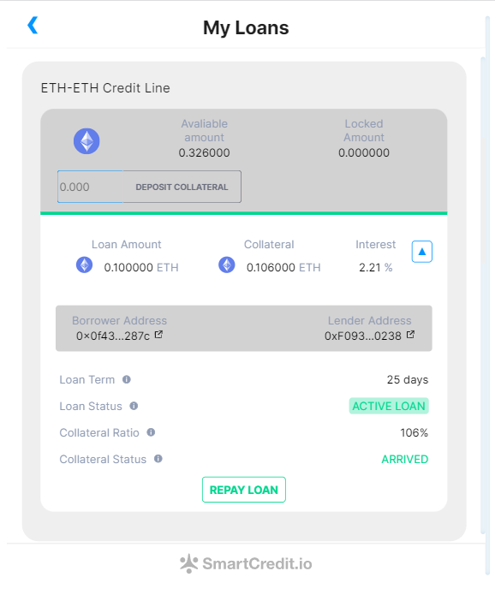495x589 pixels.
Task: Click the Repay Loan button
Action: click(244, 490)
